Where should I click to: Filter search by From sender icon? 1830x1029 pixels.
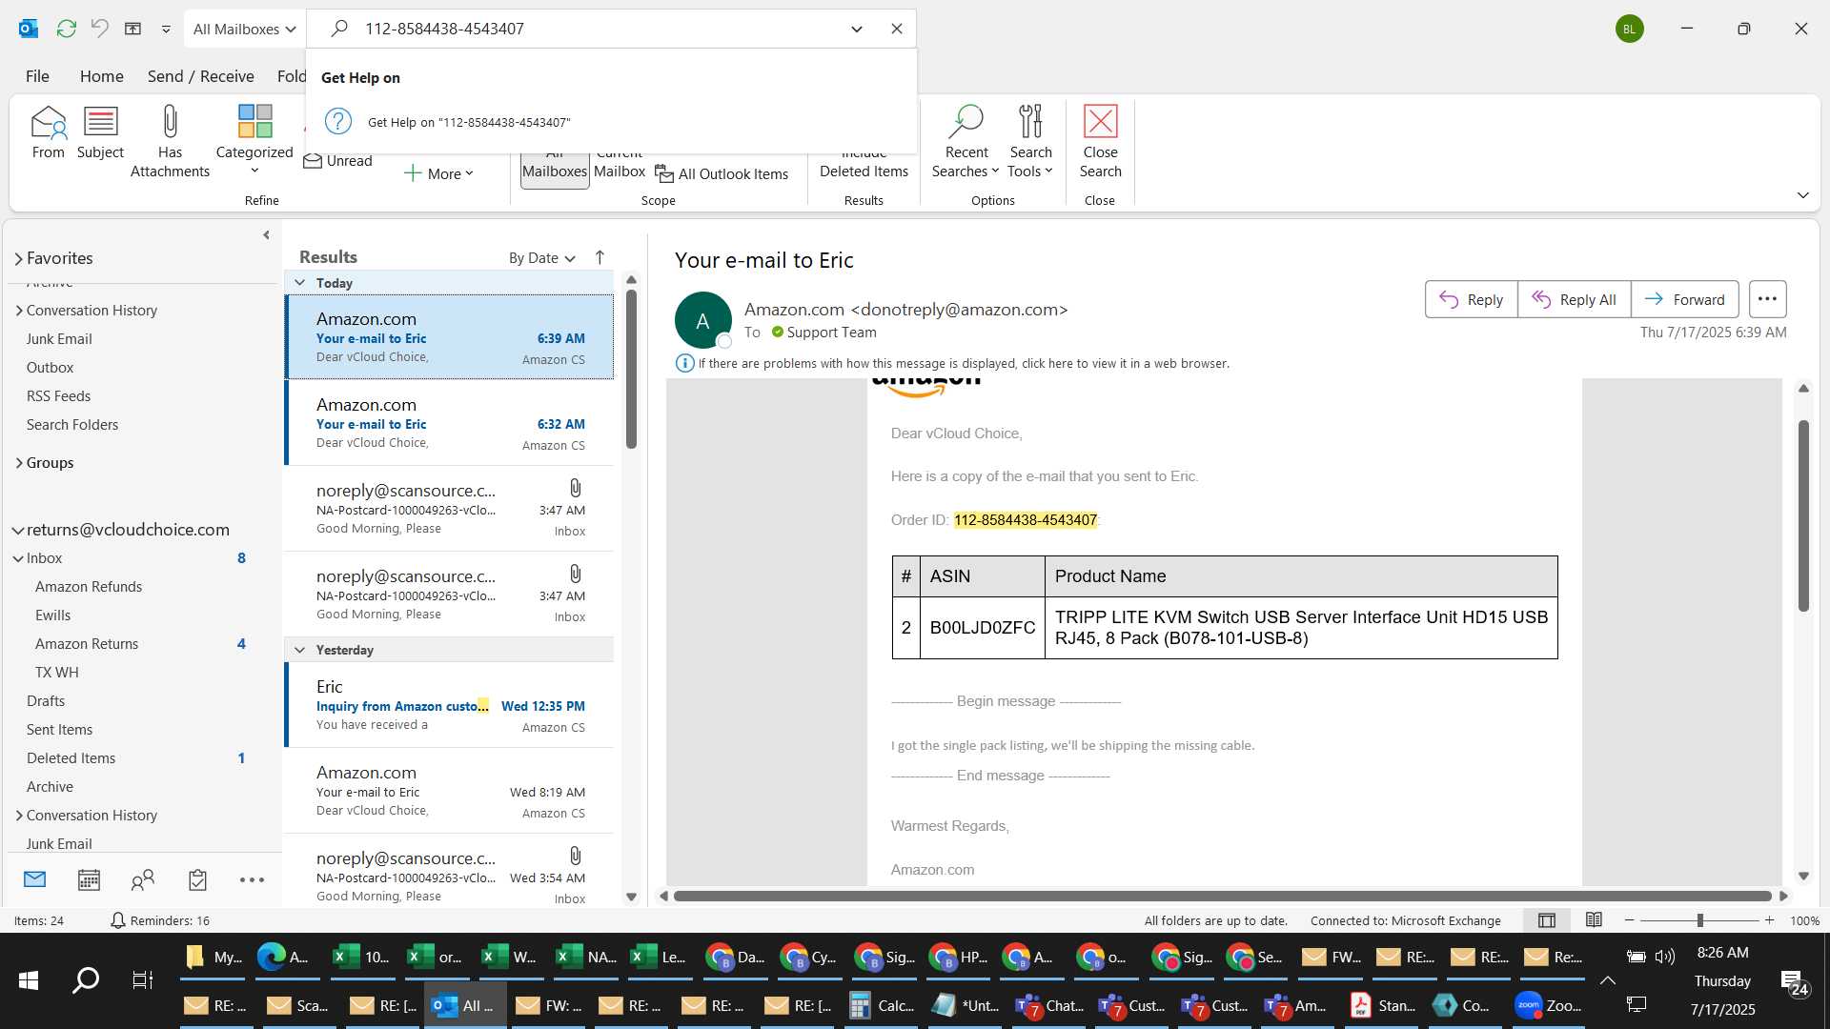48,132
